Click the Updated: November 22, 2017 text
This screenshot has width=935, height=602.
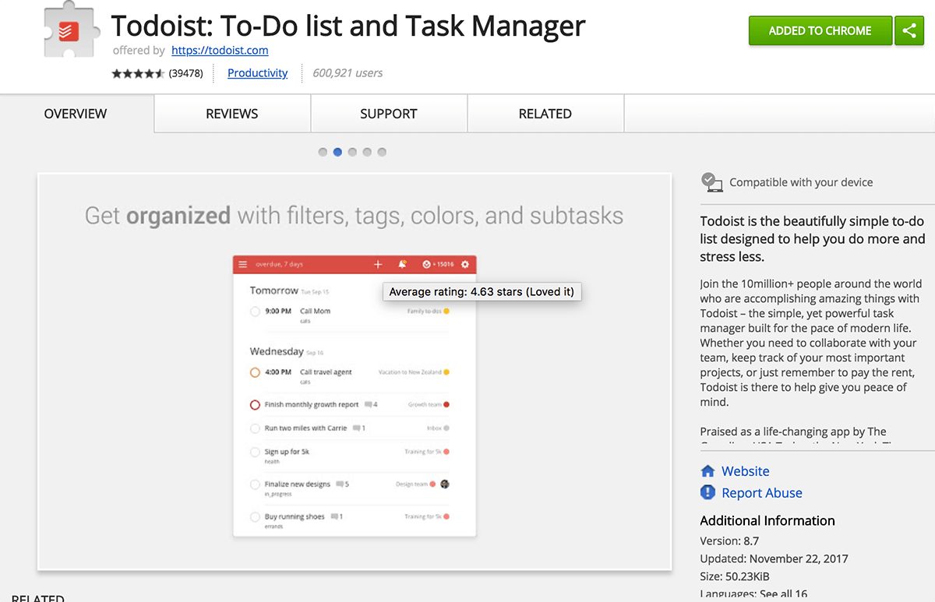pos(774,558)
